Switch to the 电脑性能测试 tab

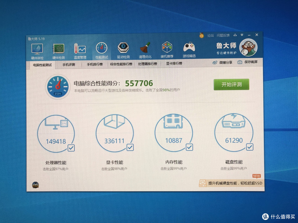tap(42, 65)
